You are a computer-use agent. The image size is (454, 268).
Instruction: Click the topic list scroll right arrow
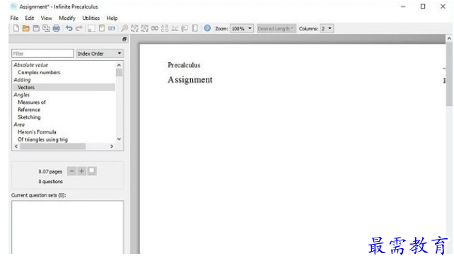112,146
